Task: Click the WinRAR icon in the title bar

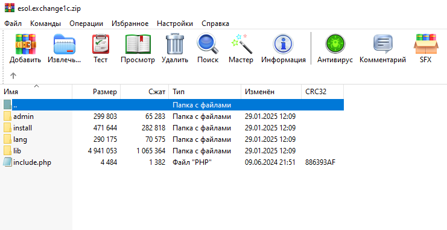Action: click(10, 8)
